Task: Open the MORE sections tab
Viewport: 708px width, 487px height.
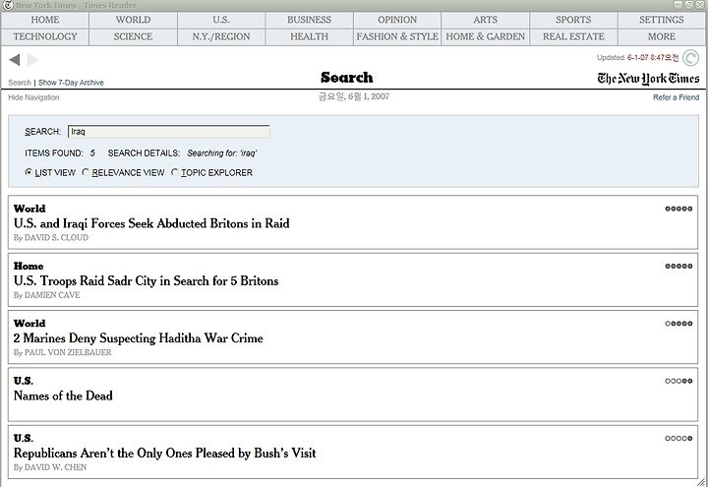Action: [x=662, y=37]
